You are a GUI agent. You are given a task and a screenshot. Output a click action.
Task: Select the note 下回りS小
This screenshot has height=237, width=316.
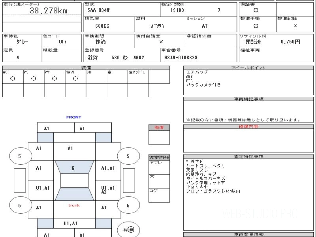197,187
